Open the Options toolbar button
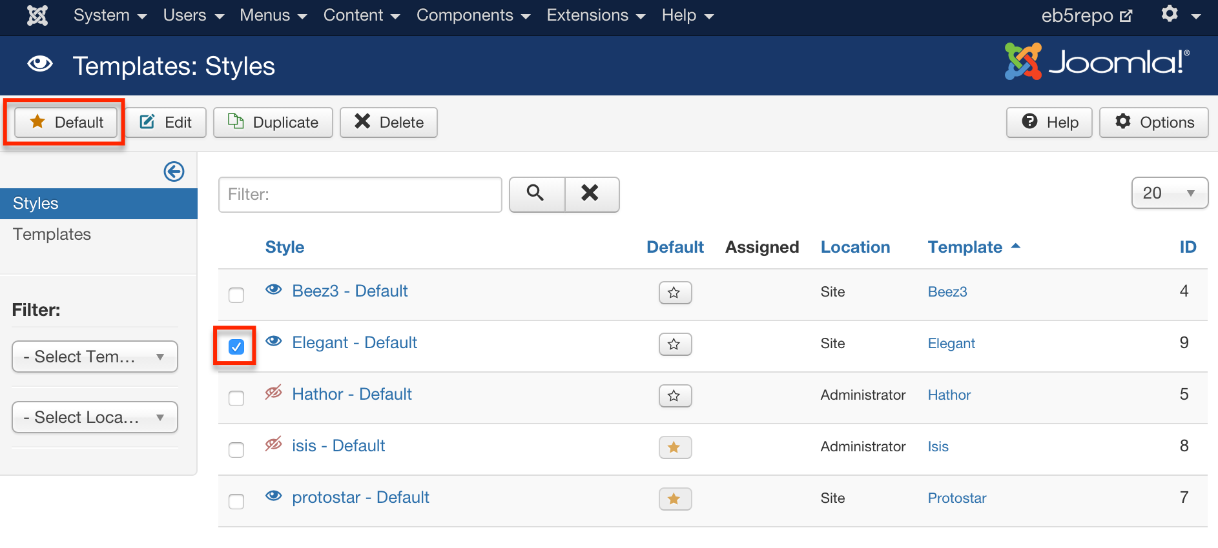1218x548 pixels. pyautogui.click(x=1154, y=122)
